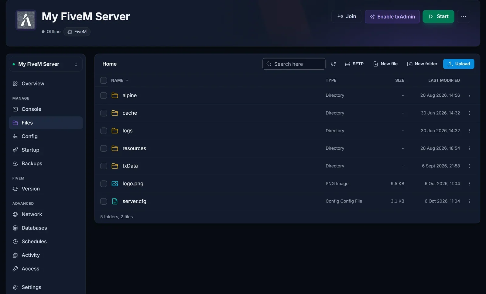Viewport: 486px width, 294px height.
Task: Open the Console page in sidebar
Action: pos(46,109)
